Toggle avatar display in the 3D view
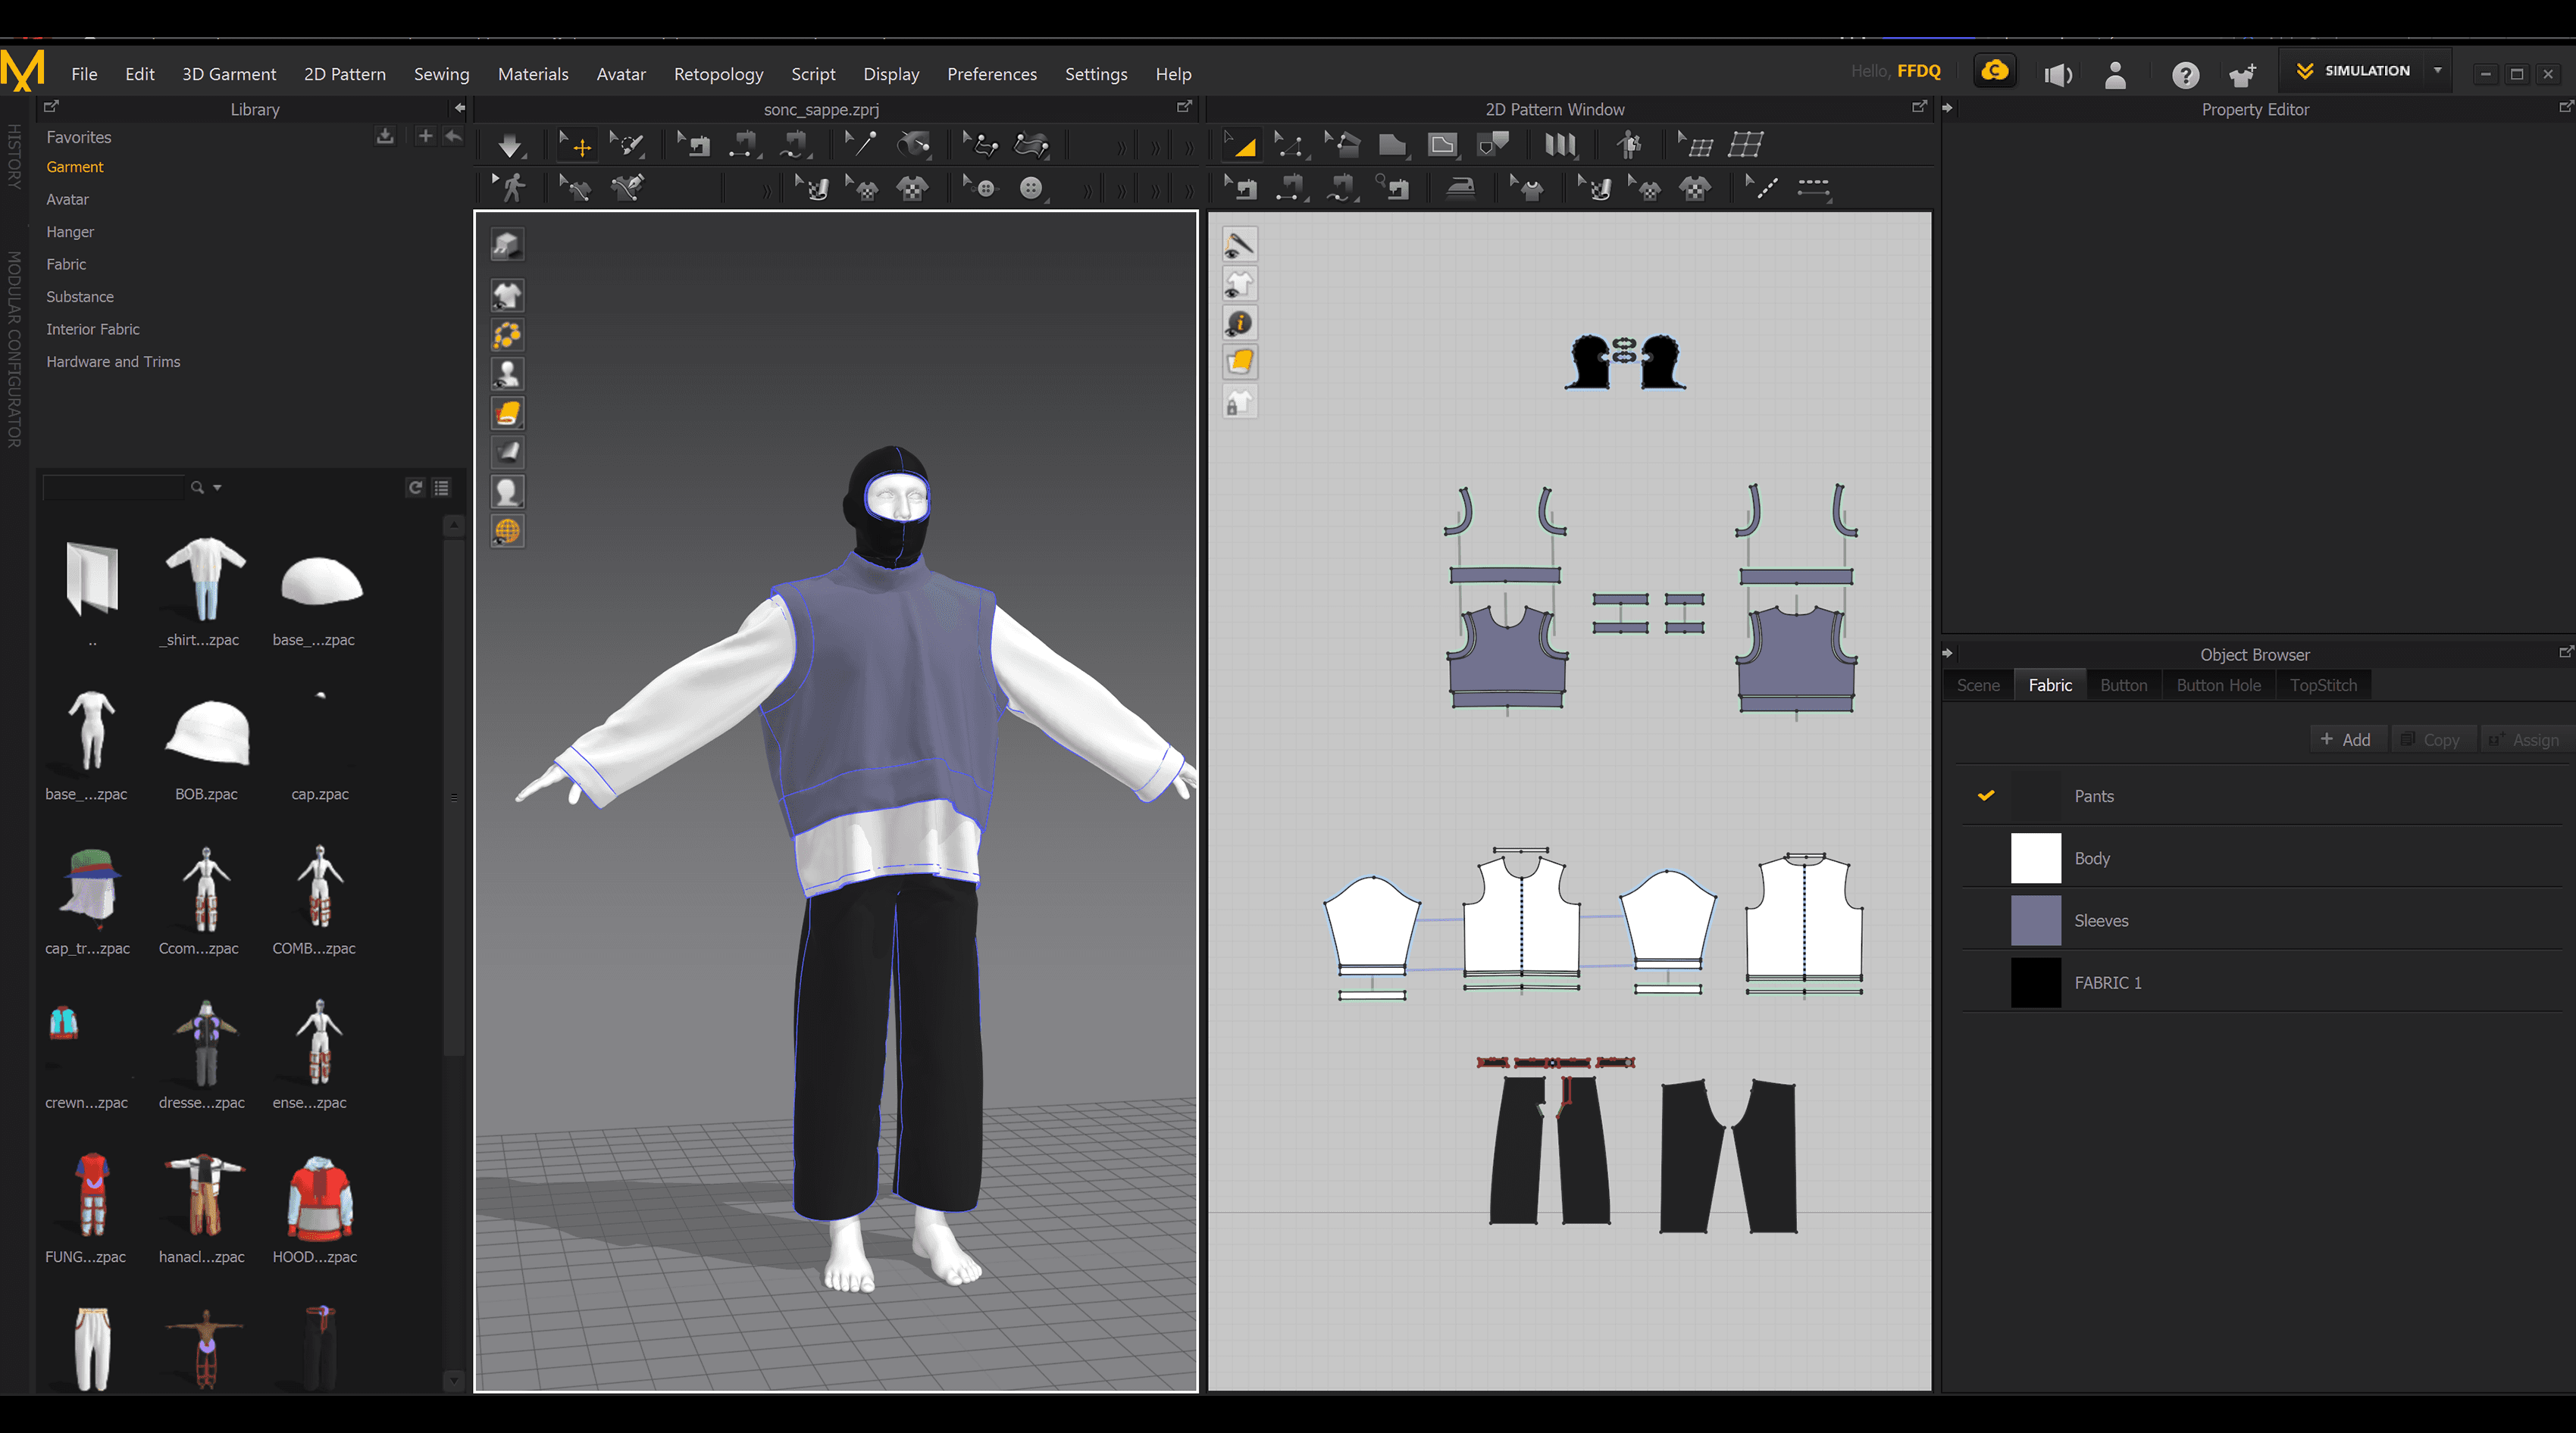 pyautogui.click(x=507, y=373)
